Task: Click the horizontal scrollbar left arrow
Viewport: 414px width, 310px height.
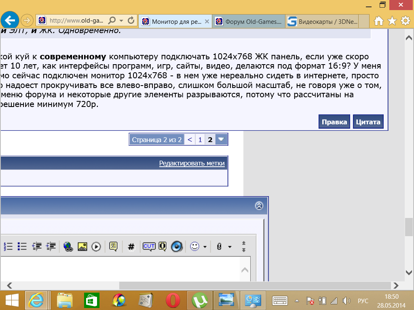Action: click(x=10, y=285)
